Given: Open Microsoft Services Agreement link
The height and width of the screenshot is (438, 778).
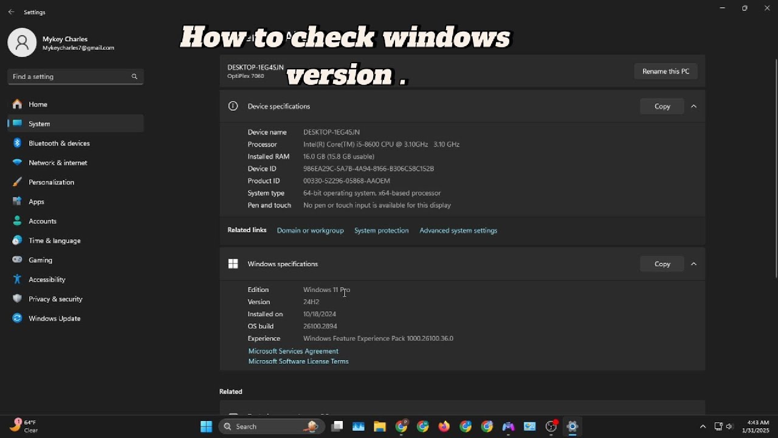Looking at the screenshot, I should click(293, 351).
